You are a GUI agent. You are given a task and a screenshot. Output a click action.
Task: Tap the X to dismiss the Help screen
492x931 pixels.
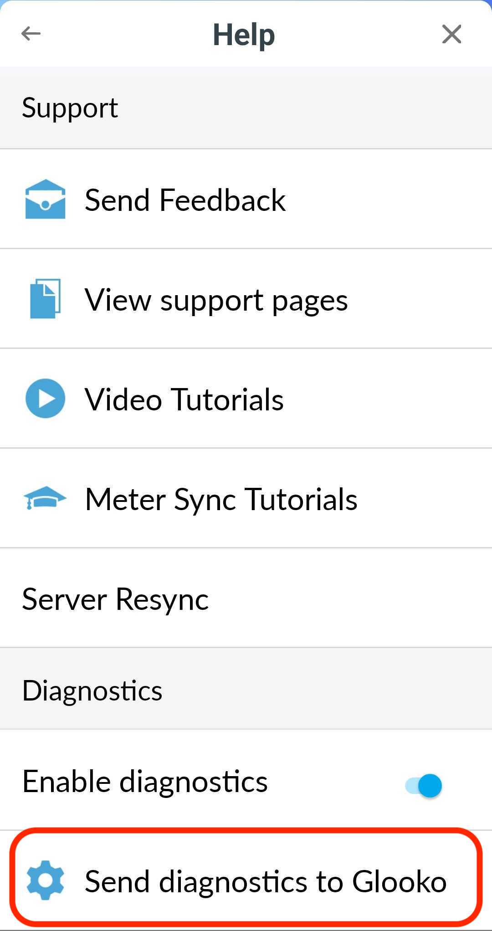point(451,34)
